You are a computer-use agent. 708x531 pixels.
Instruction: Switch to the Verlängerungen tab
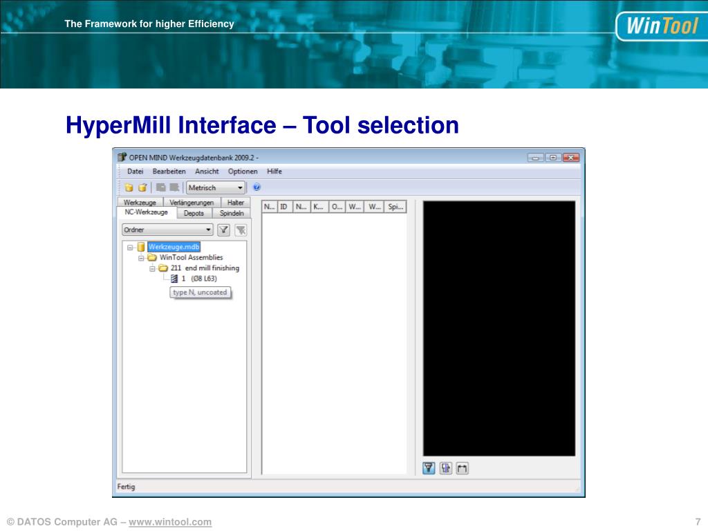click(192, 203)
